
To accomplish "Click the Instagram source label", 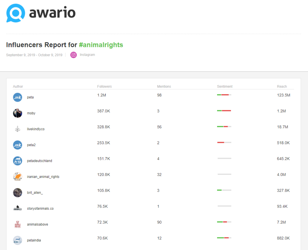I will [87, 55].
